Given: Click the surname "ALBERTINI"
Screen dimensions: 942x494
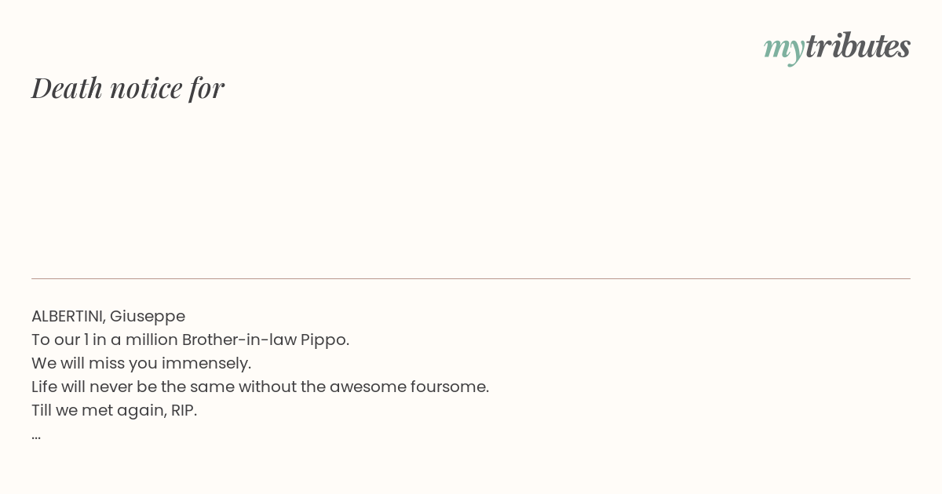Looking at the screenshot, I should pyautogui.click(x=68, y=316).
